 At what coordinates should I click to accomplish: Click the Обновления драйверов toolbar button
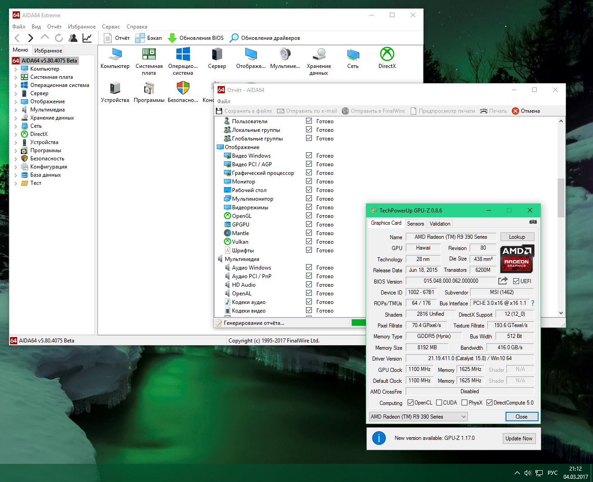click(x=265, y=38)
